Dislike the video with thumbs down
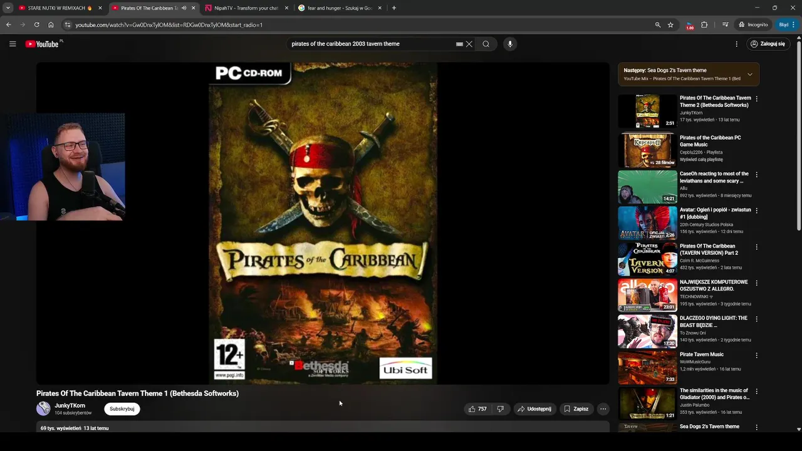802x451 pixels. point(500,409)
